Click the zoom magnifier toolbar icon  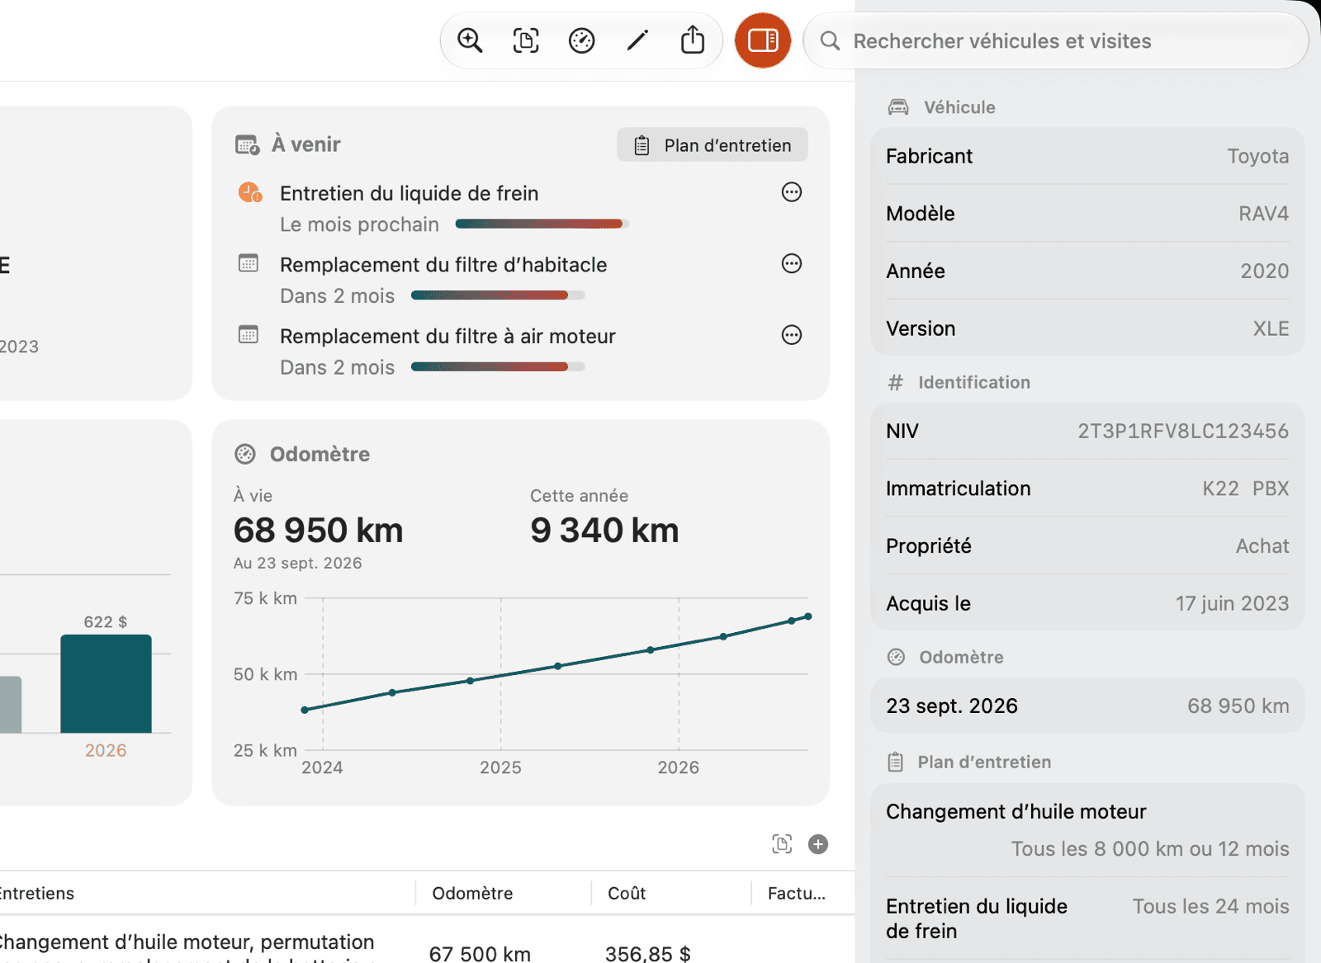point(470,40)
